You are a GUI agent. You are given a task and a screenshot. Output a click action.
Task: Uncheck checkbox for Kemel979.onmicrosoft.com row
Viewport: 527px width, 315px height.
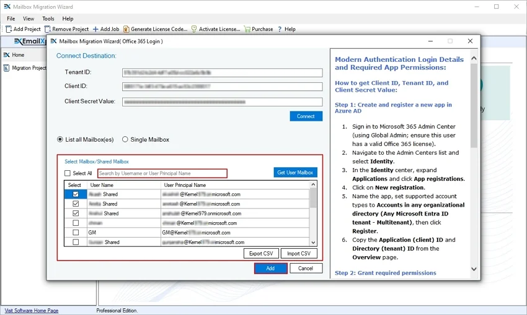76,214
